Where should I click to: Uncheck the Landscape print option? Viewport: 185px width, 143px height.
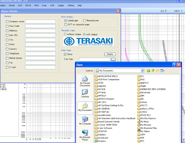65,21
